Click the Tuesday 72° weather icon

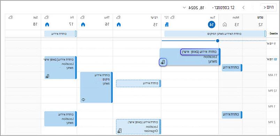pyautogui.click(x=172, y=17)
